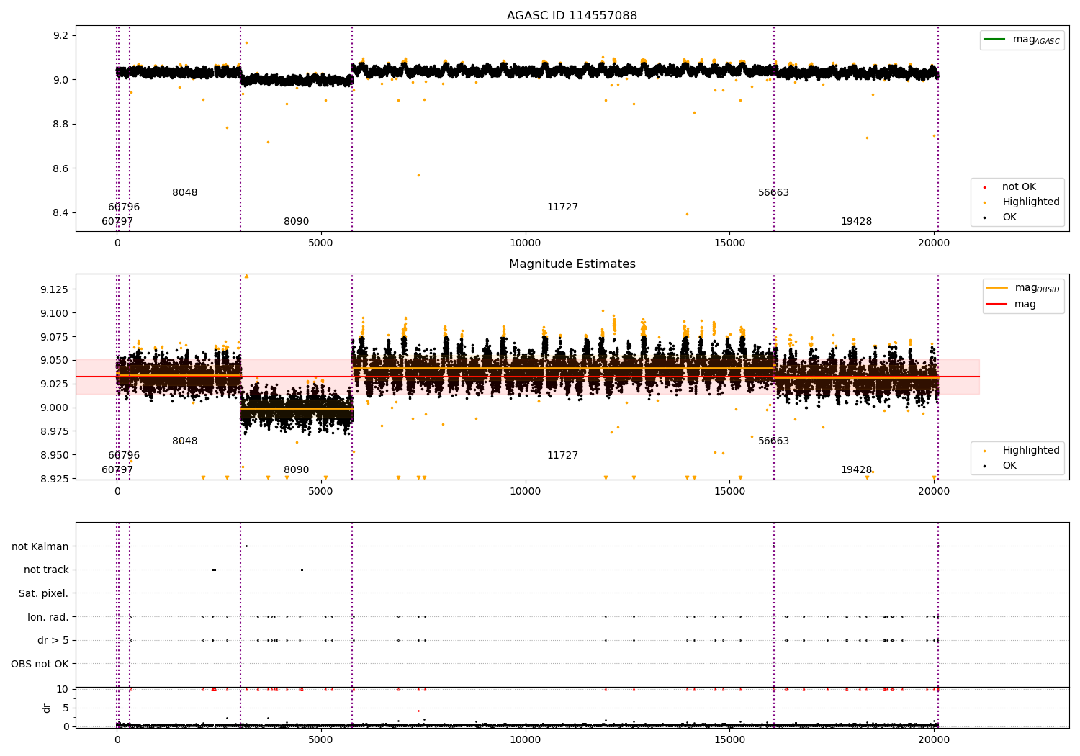
Task: Click the 9.025 y-axis tick label
Action: [55, 384]
